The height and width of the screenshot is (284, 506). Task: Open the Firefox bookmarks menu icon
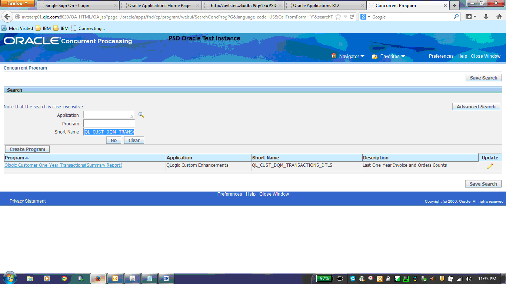coord(471,17)
